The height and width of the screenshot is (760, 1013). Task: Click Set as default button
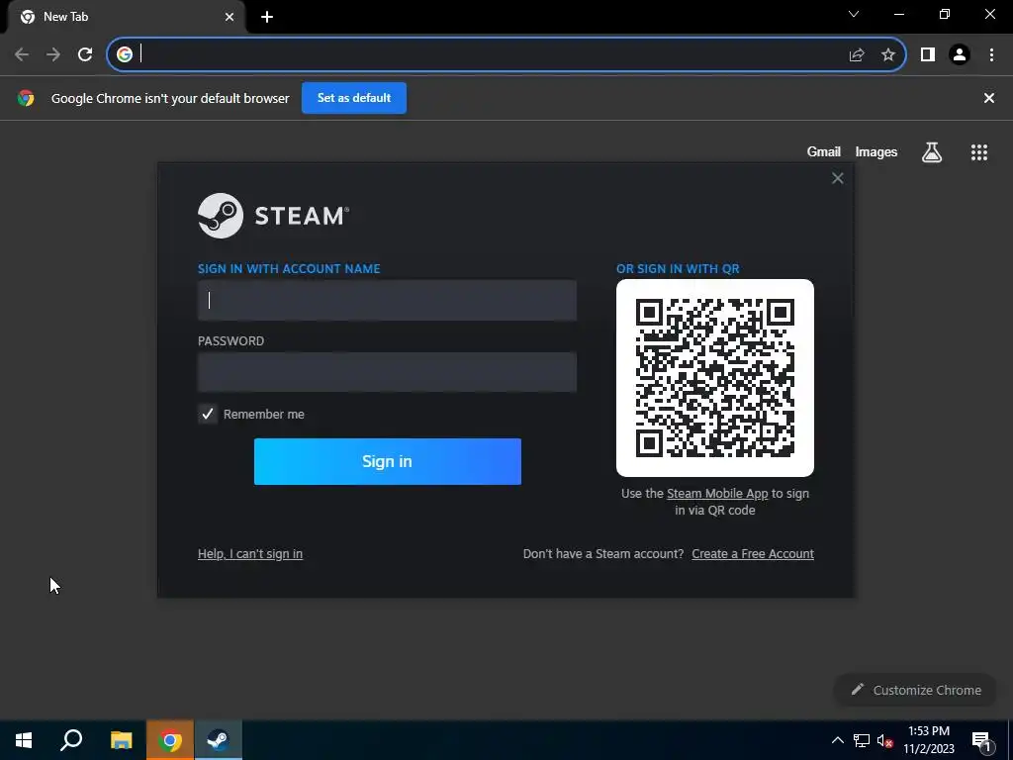tap(354, 98)
